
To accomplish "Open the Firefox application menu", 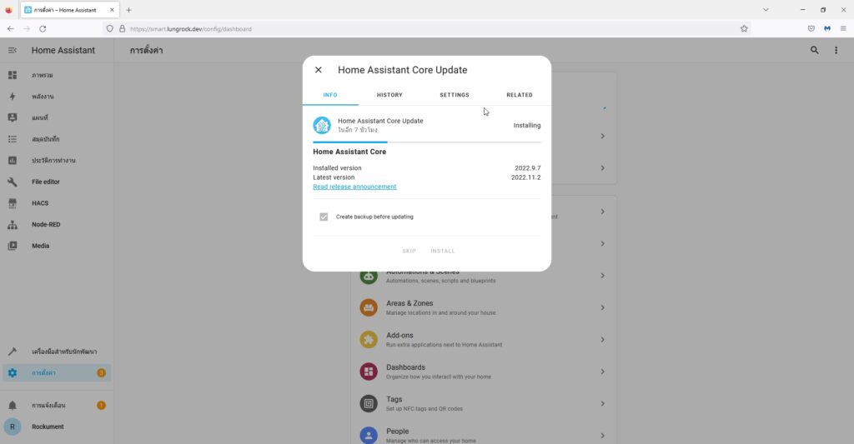I will (843, 29).
